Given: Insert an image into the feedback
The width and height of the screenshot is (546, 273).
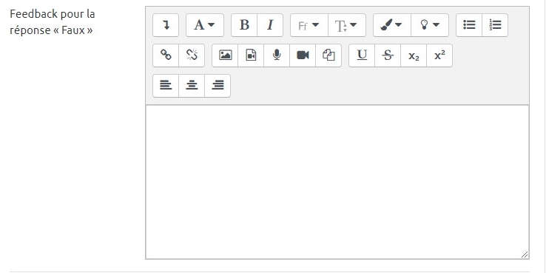Looking at the screenshot, I should pos(225,55).
